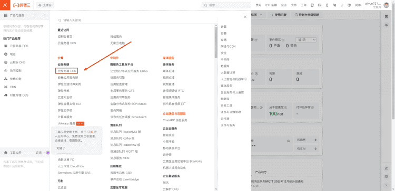Open ICP 备案 in the header
The image size is (395, 191).
(x=271, y=5)
